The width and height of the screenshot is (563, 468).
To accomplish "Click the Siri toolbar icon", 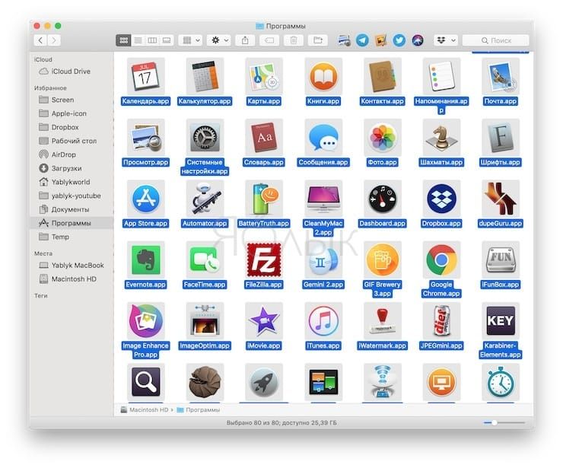I will (x=417, y=40).
